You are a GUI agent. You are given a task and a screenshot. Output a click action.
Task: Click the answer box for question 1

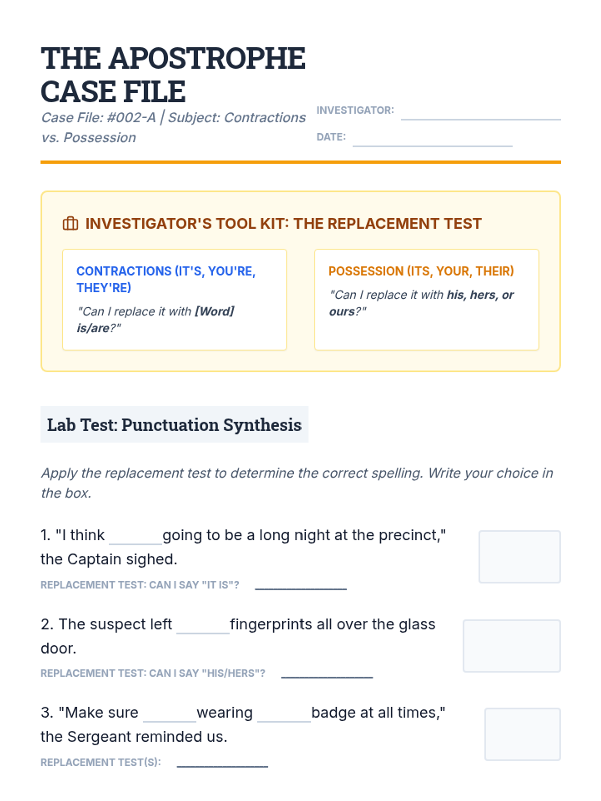click(x=519, y=557)
